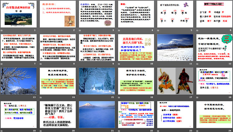Select slide 8 poem translation thumbnail

[58, 48]
